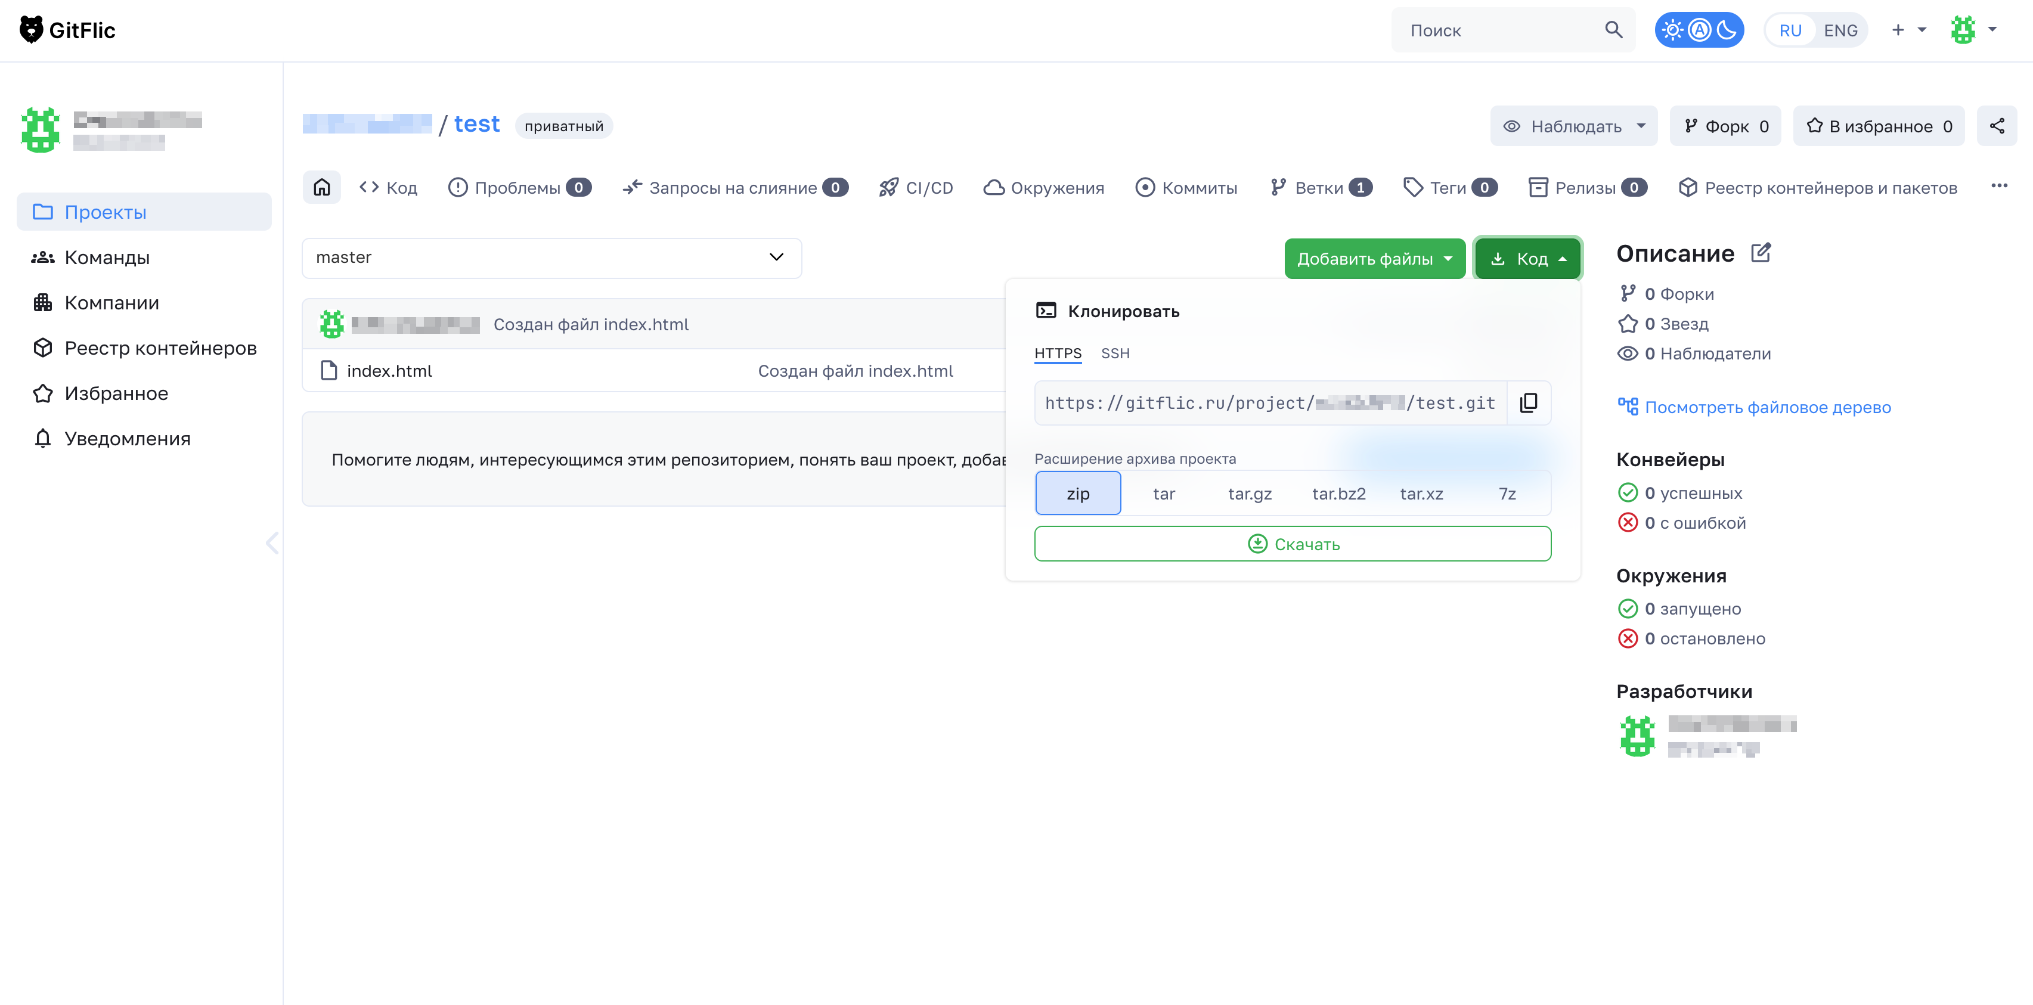Image resolution: width=2033 pixels, height=1005 pixels.
Task: Expand the Наблюдать watch dropdown
Action: point(1574,126)
